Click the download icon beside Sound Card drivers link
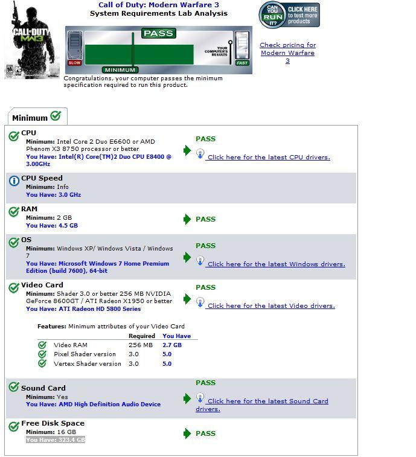Image resolution: width=416 pixels, height=457 pixels. pos(200,398)
